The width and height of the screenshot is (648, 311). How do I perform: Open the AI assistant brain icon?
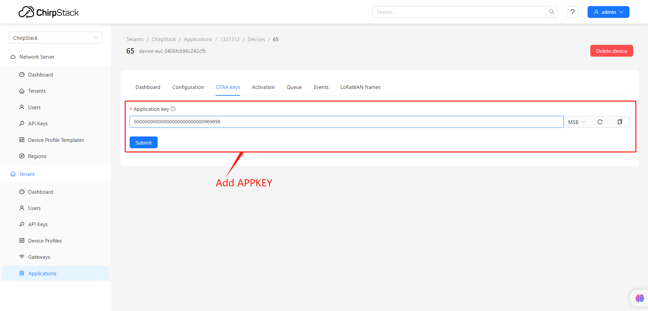click(x=640, y=298)
